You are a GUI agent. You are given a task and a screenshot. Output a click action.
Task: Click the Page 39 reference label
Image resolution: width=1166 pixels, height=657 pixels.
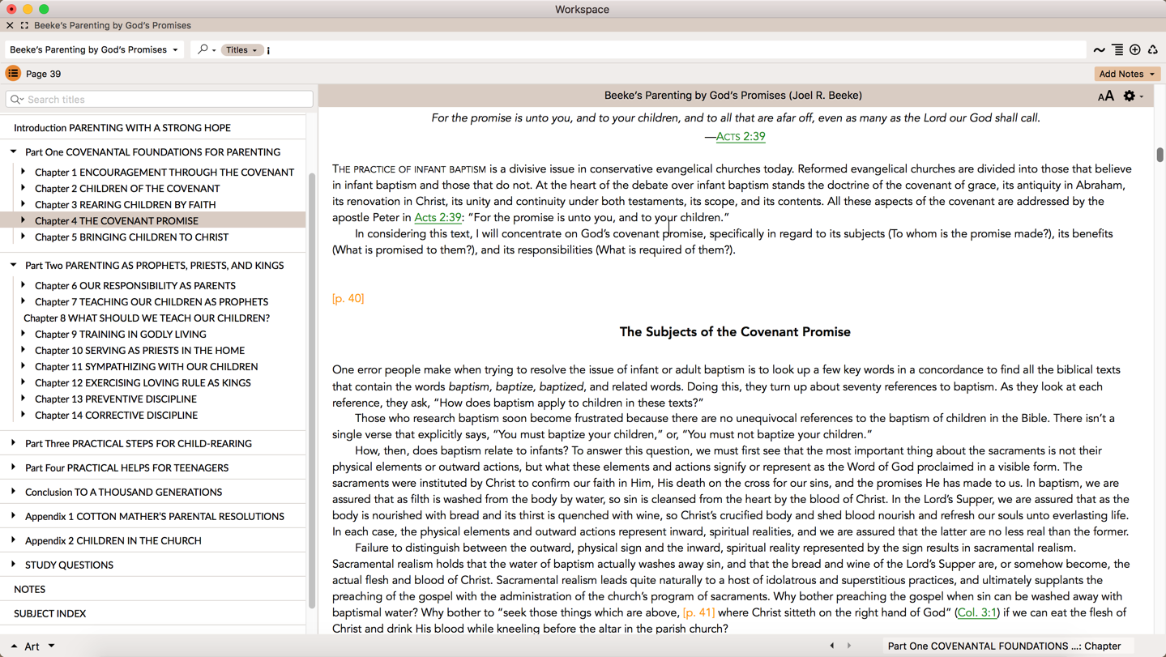[44, 74]
